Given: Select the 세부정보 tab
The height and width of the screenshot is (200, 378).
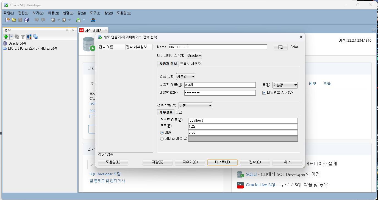Looking at the screenshot, I should pos(166,112).
